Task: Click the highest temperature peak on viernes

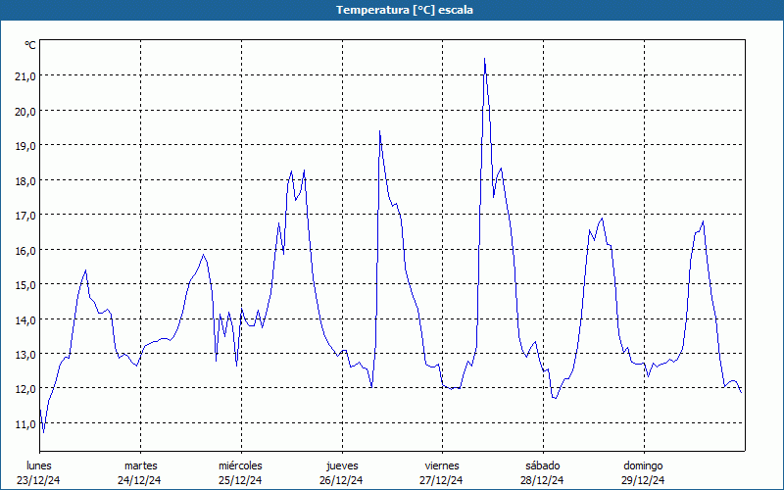Action: click(x=484, y=59)
